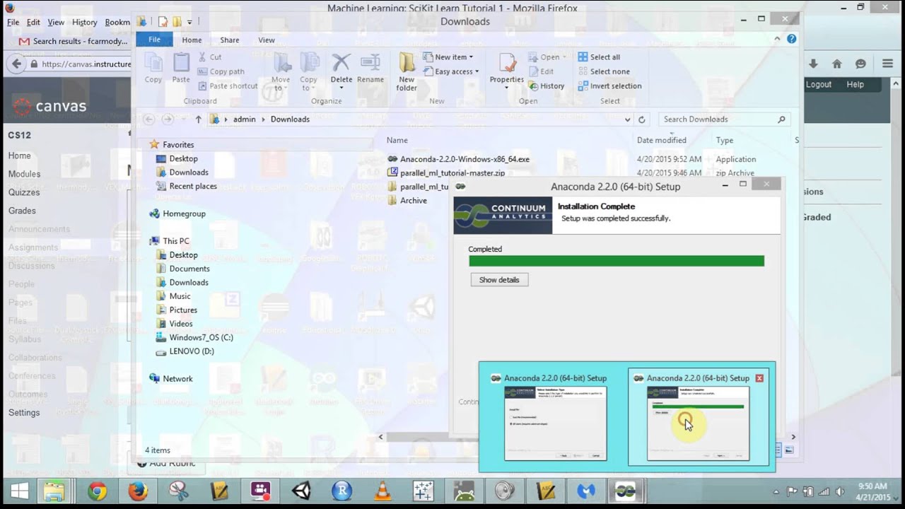The width and height of the screenshot is (905, 509).
Task: Open Unity from the taskbar
Action: (301, 491)
